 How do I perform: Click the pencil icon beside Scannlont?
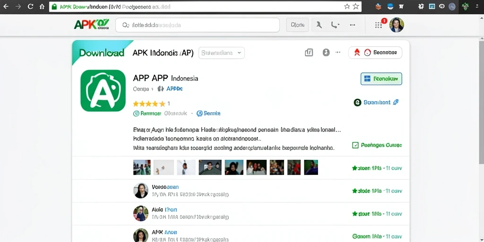(x=396, y=102)
